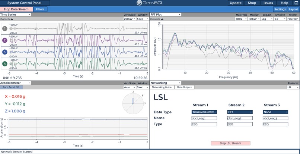Open Stream 1 Data Type TimeSeriesRaw dropdown
Image resolution: width=300 pixels, height=154 pixels.
pyautogui.click(x=204, y=112)
